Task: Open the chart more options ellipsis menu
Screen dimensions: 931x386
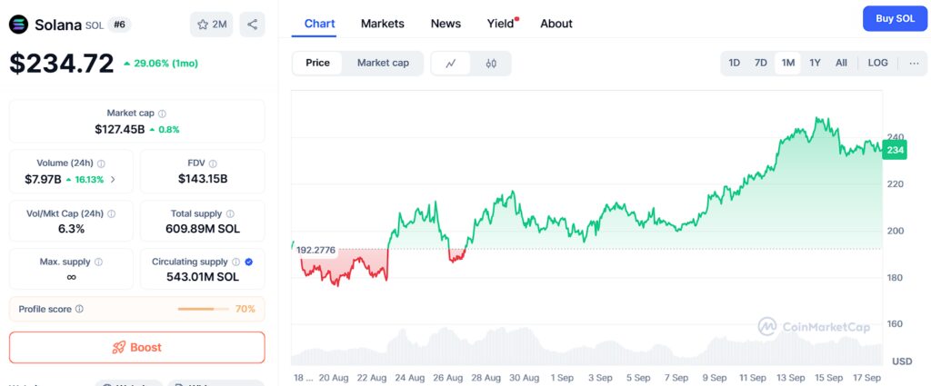Action: tap(913, 63)
